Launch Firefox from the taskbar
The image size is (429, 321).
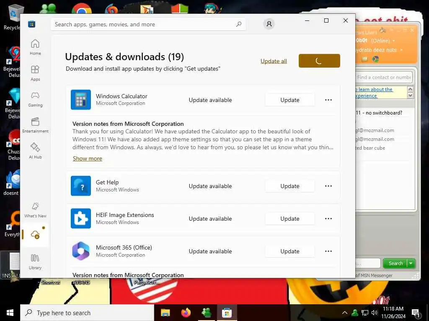pos(186,313)
